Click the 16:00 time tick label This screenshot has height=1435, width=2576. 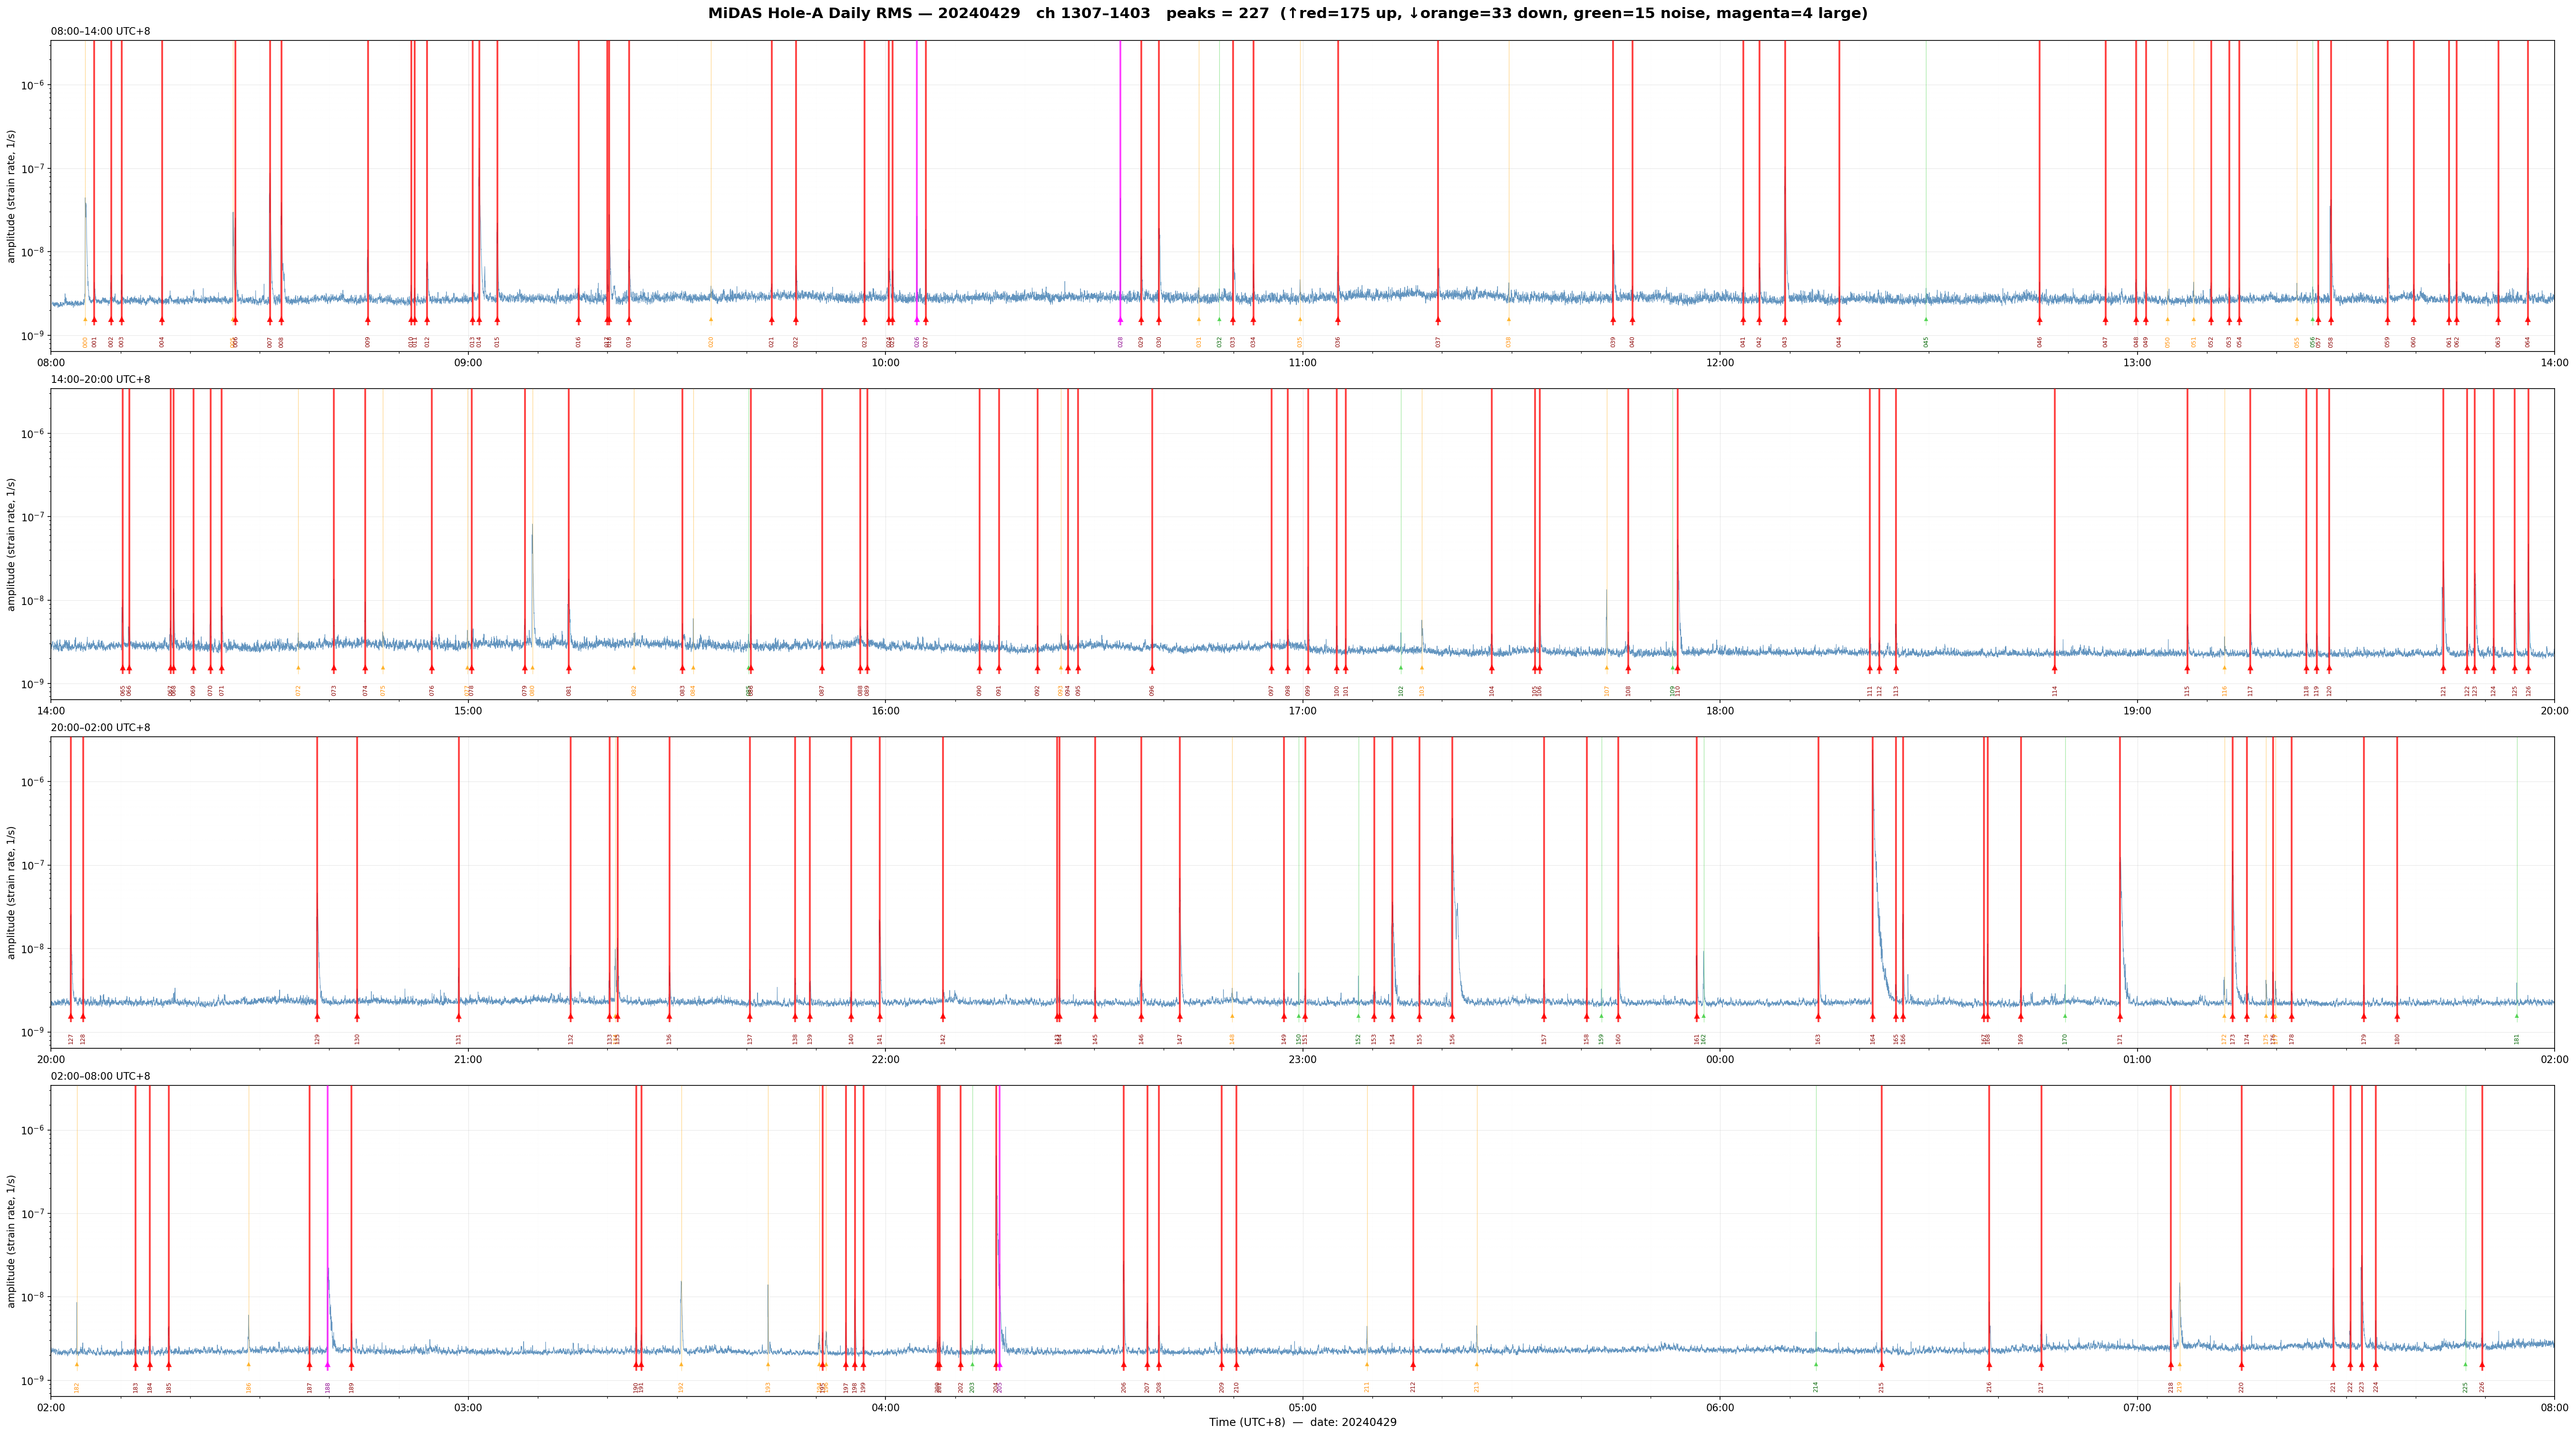pyautogui.click(x=885, y=711)
